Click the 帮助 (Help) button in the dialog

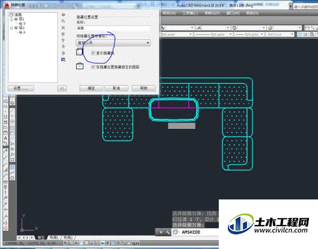[x=144, y=88]
